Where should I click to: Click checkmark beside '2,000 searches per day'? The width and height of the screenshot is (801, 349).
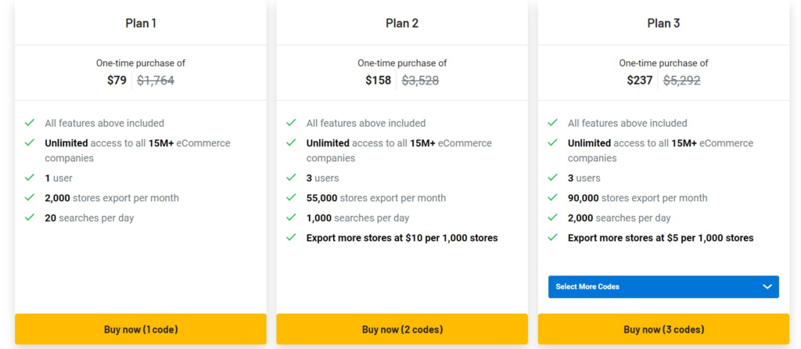pos(552,218)
